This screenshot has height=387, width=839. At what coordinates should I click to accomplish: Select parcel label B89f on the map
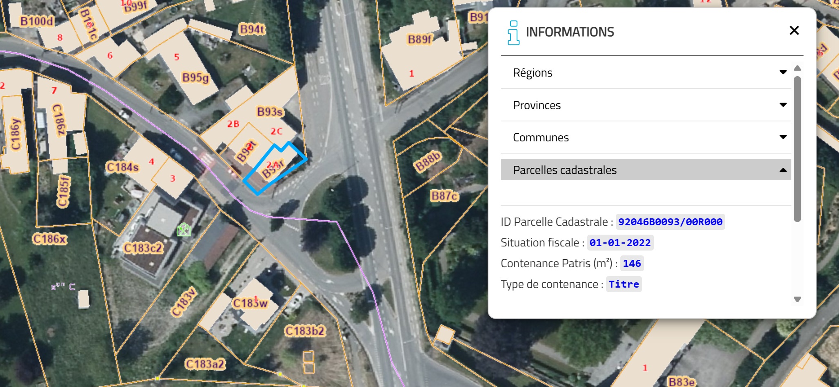tap(420, 39)
